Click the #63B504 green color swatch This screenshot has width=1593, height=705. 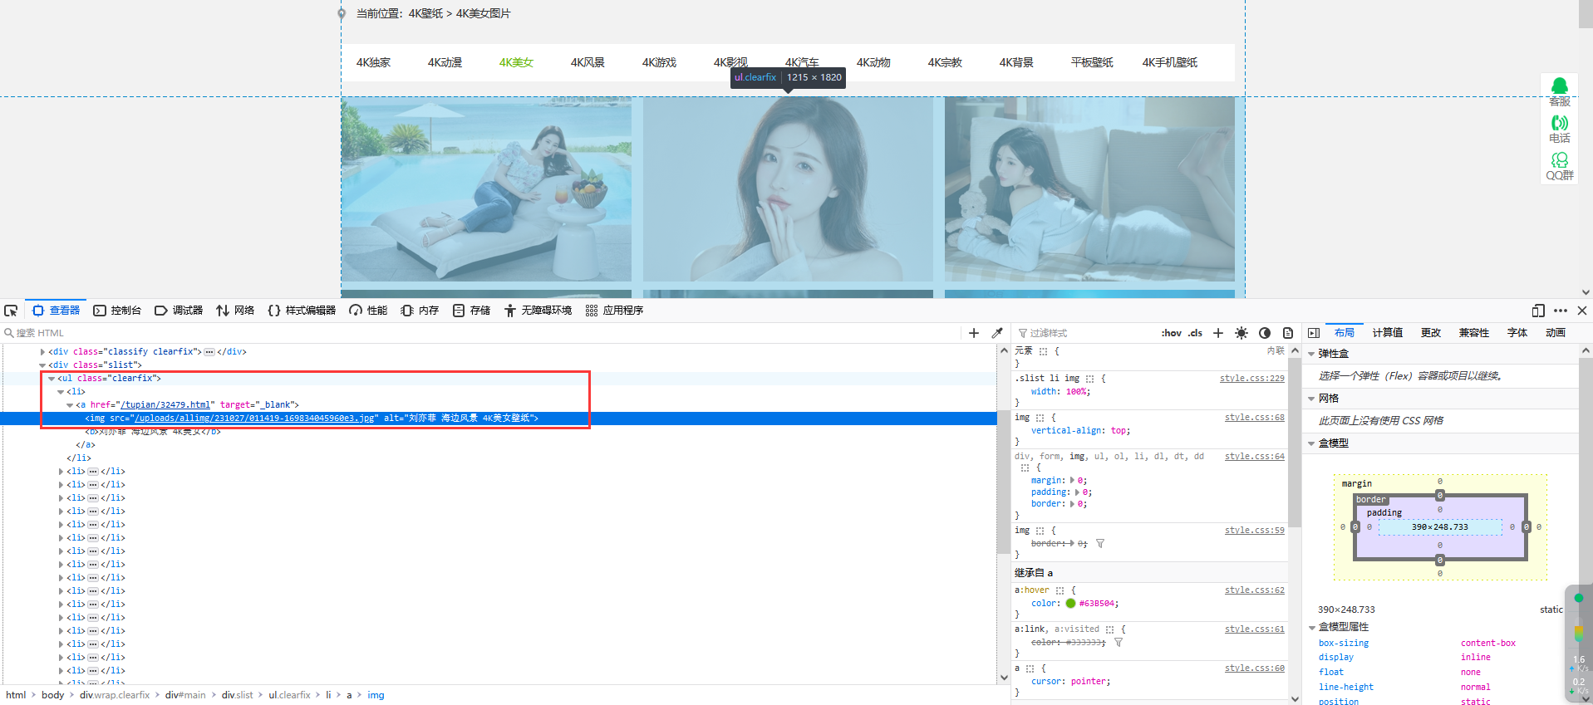[1070, 604]
